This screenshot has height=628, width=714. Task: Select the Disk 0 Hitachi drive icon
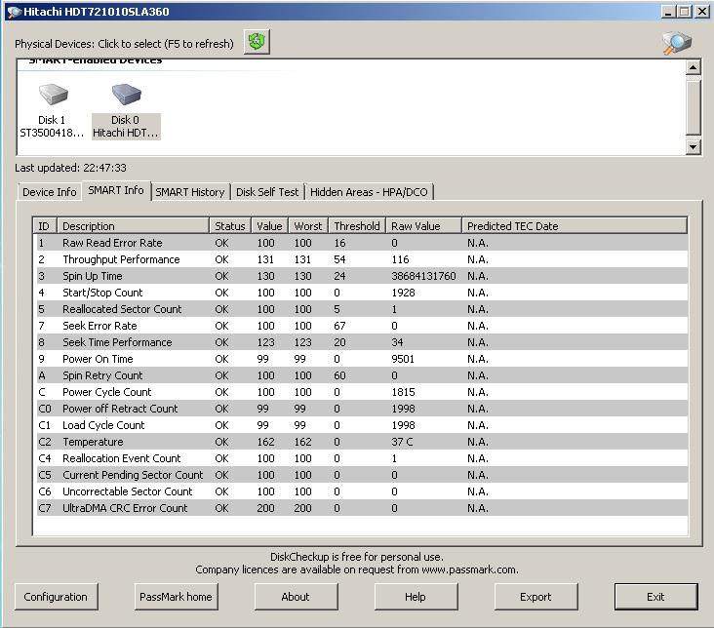click(126, 98)
